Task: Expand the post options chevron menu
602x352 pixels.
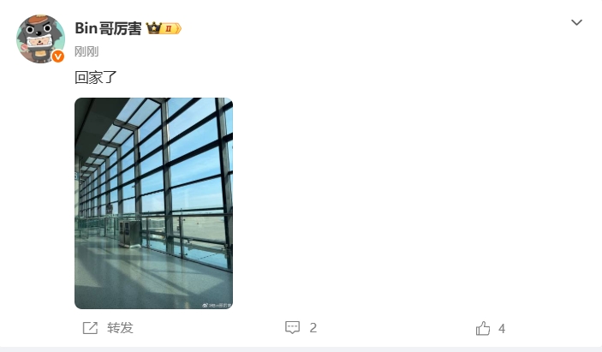Action: click(576, 22)
